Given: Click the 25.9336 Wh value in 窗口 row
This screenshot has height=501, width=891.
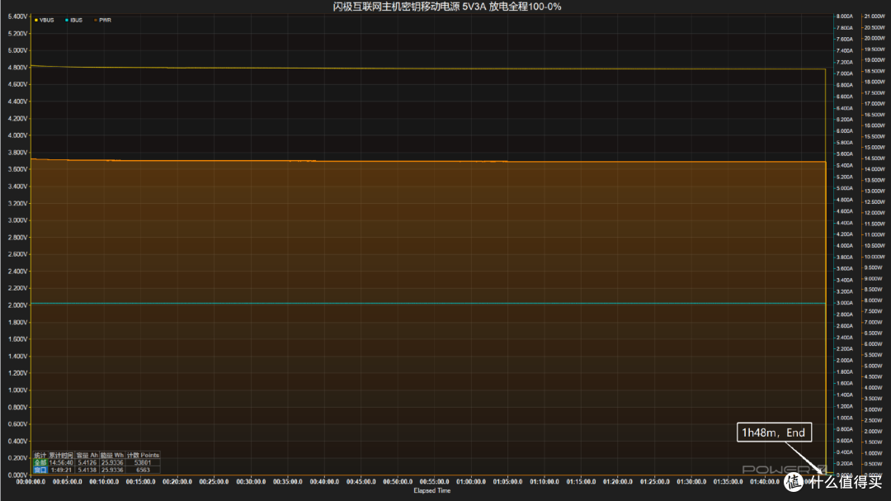Looking at the screenshot, I should (112, 470).
